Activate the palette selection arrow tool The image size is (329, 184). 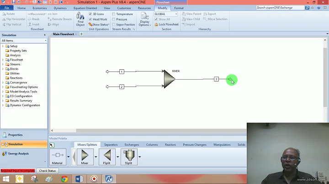point(52,145)
